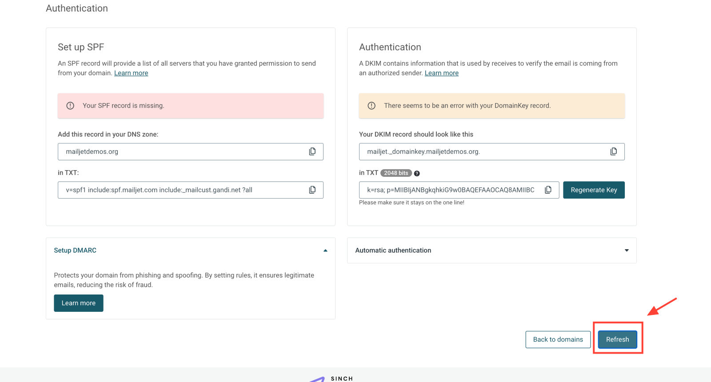711x382 pixels.
Task: Click the Setup DMARC header title
Action: pos(75,250)
